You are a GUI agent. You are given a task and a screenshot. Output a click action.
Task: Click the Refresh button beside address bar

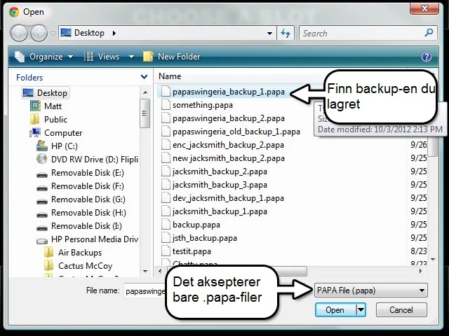click(x=286, y=34)
